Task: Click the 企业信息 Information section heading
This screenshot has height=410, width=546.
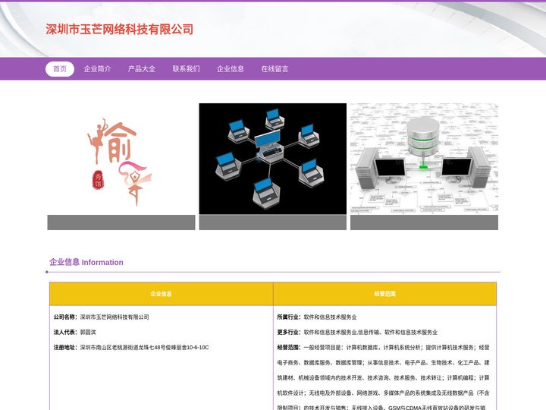Action: [x=86, y=262]
